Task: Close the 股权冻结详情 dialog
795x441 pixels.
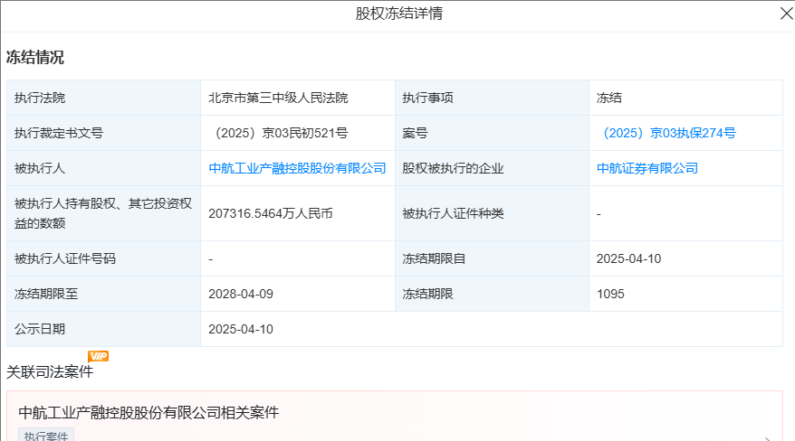Action: [x=786, y=14]
